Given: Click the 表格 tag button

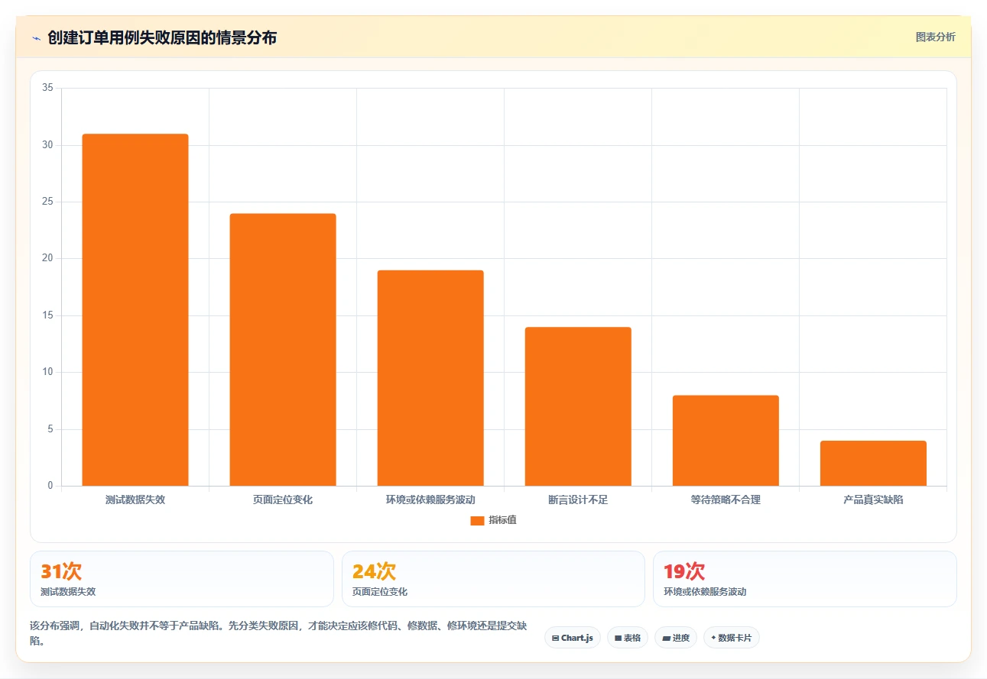Looking at the screenshot, I should click(628, 638).
